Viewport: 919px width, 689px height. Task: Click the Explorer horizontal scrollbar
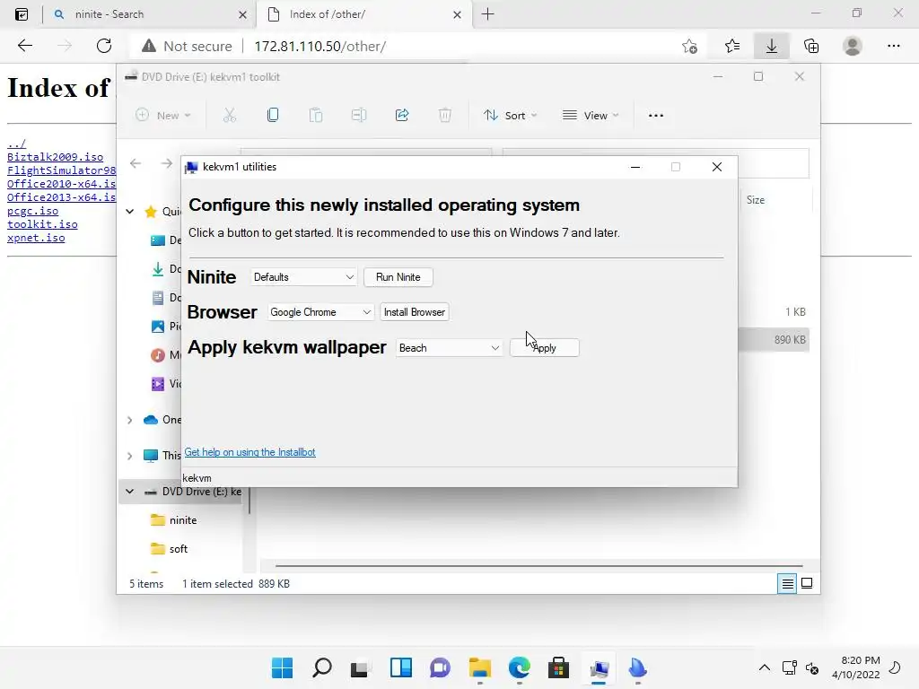pos(538,566)
